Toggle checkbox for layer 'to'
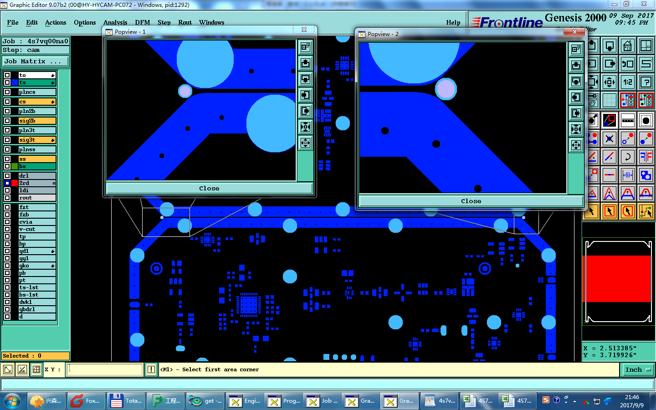This screenshot has height=410, width=656. click(7, 75)
